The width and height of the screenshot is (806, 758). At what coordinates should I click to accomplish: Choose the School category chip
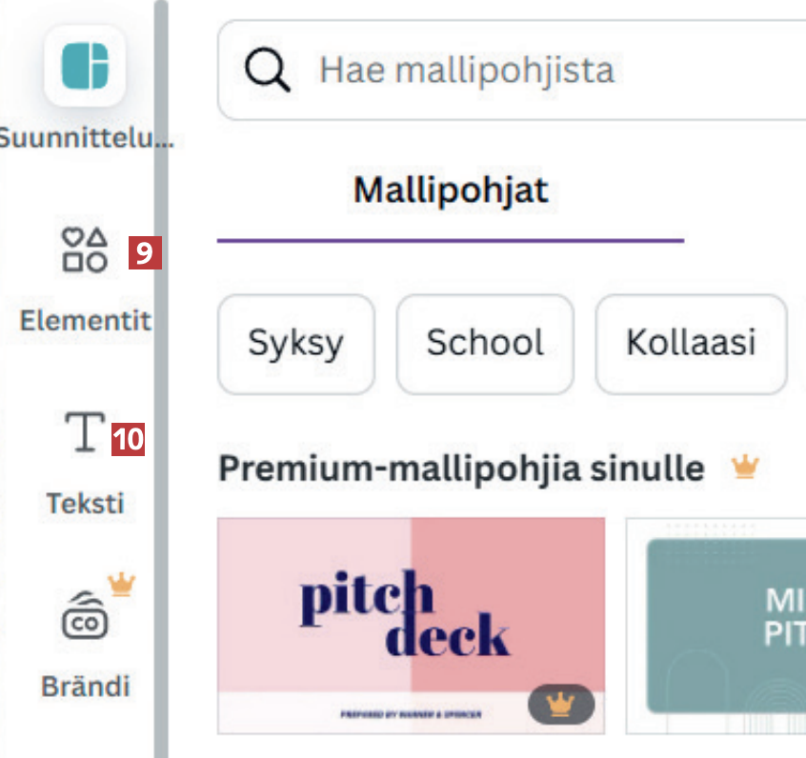(x=485, y=343)
